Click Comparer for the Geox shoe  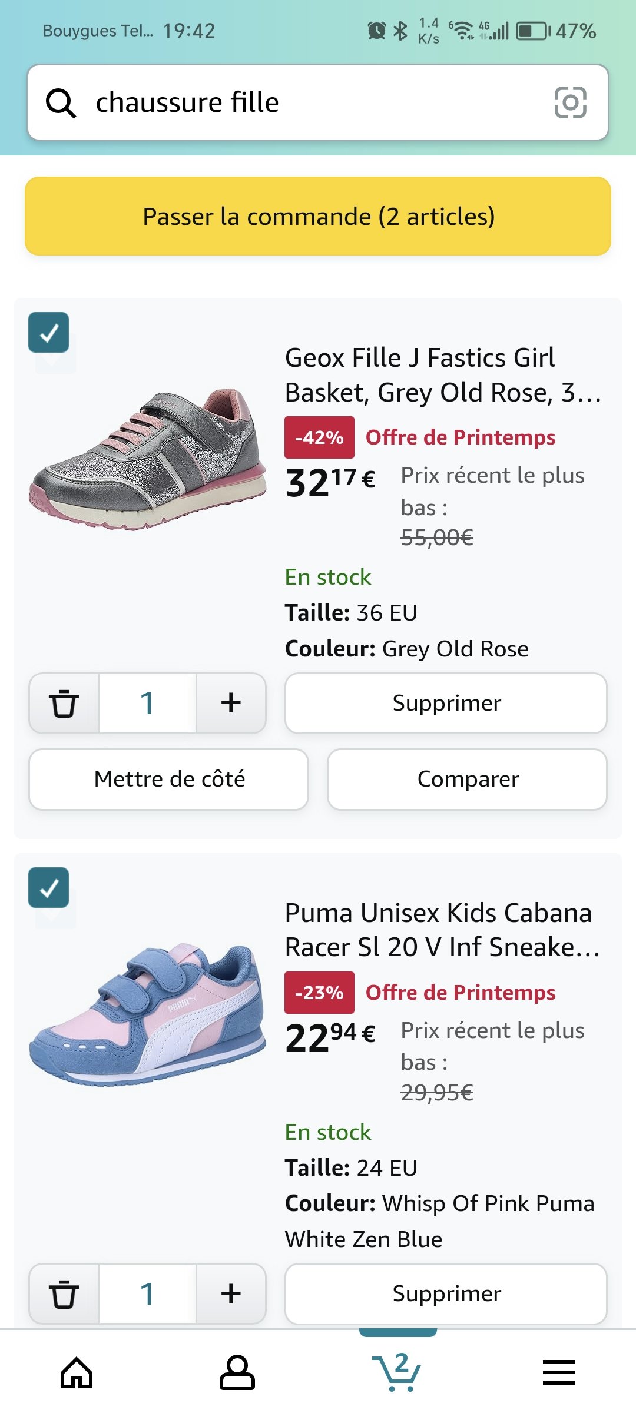tap(468, 779)
